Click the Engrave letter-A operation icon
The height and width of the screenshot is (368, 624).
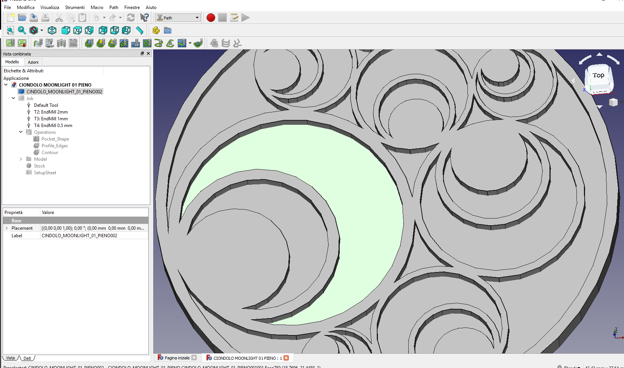pyautogui.click(x=170, y=43)
